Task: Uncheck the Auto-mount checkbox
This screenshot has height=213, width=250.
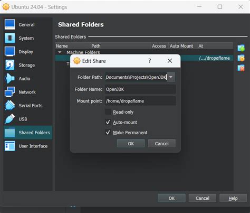Action: (108, 122)
